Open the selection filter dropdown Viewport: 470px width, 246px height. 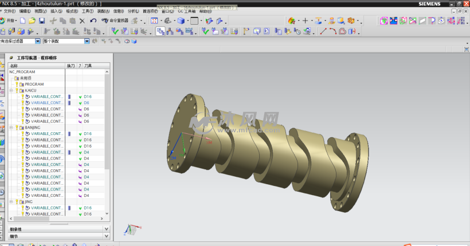click(38, 41)
